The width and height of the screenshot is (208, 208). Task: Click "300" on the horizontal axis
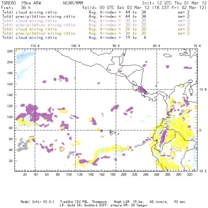click(178, 175)
